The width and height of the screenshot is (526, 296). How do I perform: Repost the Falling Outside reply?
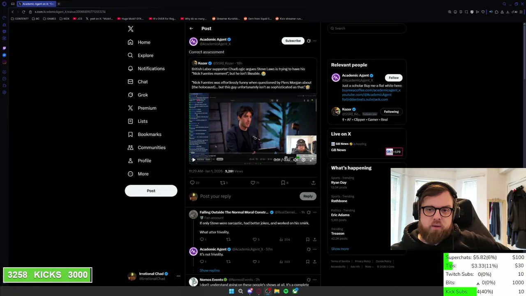(x=228, y=239)
